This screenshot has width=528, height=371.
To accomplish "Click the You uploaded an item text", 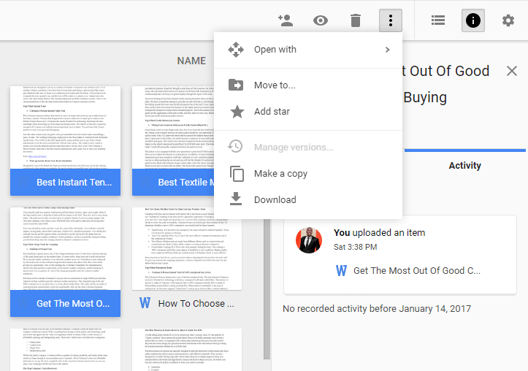I will tap(379, 233).
